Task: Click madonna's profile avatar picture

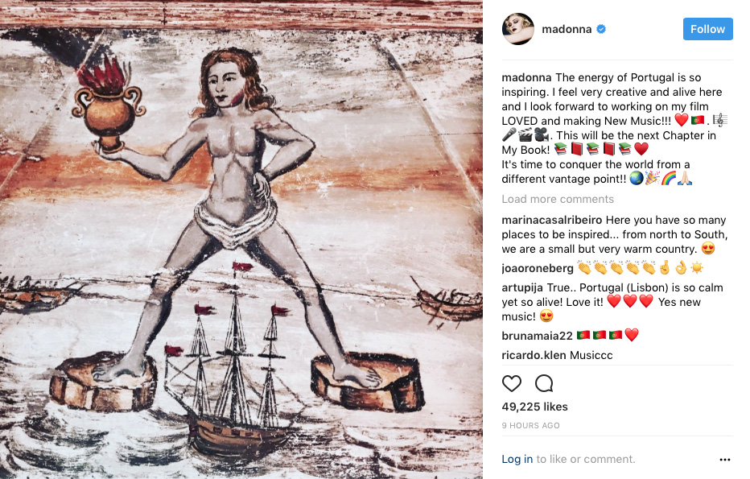Action: [x=518, y=29]
